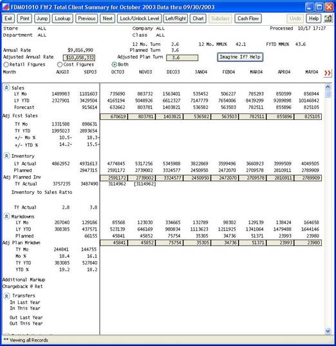Select the Cost Figures radio option
Viewport: 336px width, 346px height.
59,64
